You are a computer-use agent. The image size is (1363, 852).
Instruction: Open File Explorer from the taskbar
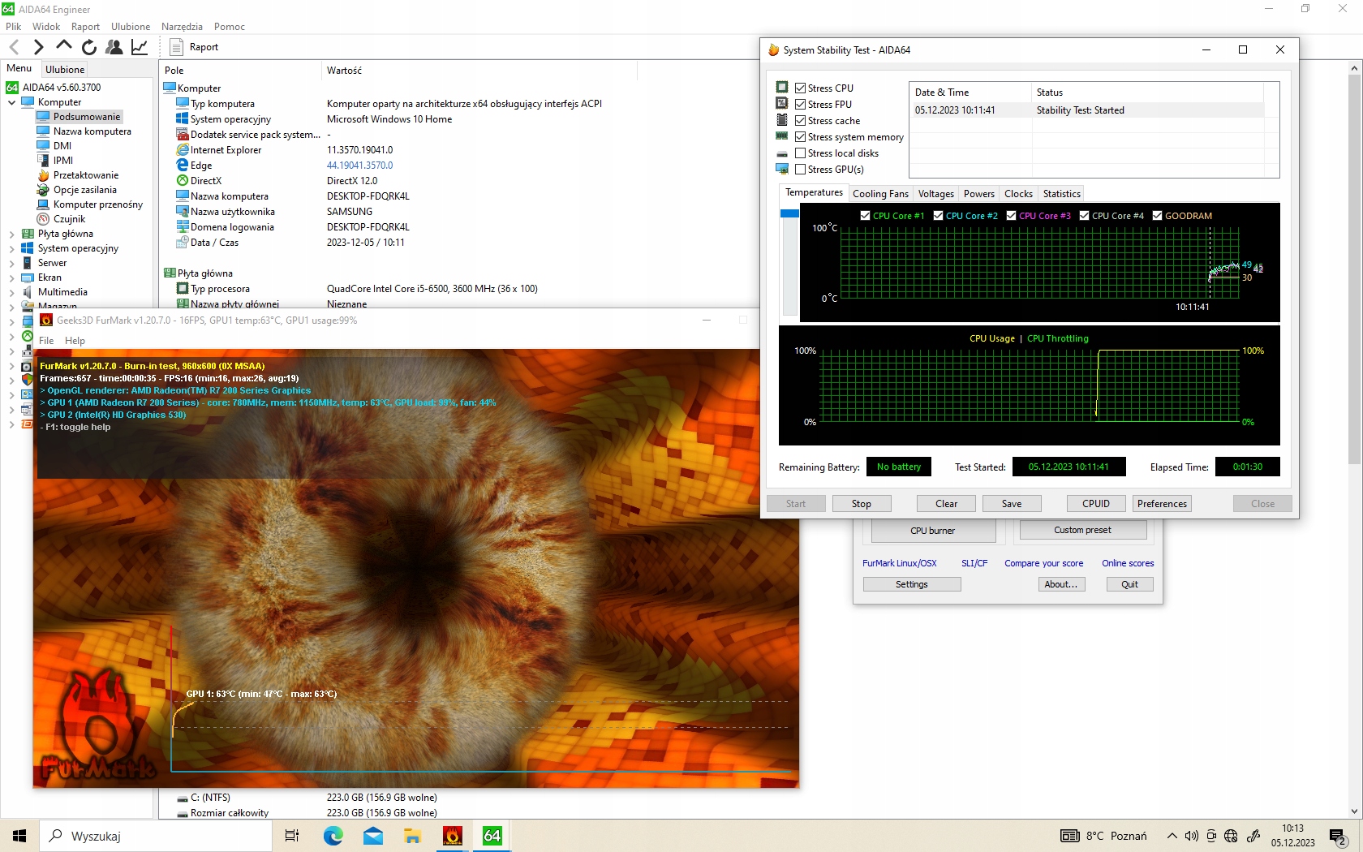coord(412,836)
